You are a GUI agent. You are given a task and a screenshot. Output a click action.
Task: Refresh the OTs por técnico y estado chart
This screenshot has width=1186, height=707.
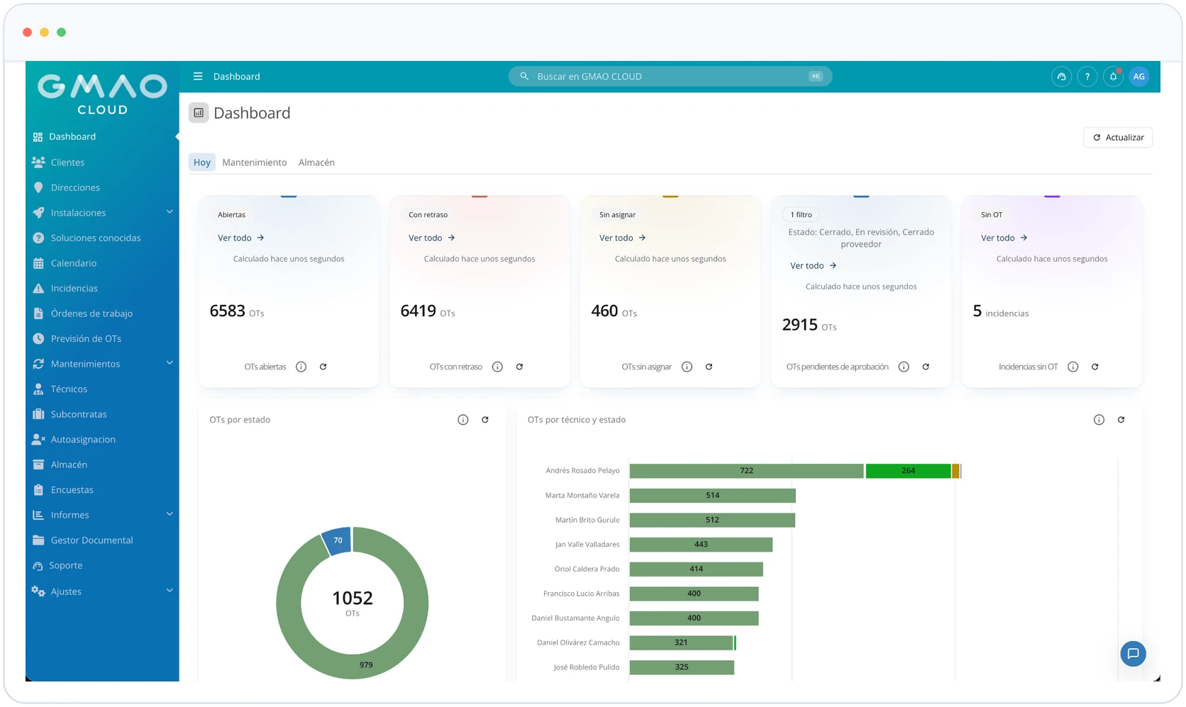1121,420
